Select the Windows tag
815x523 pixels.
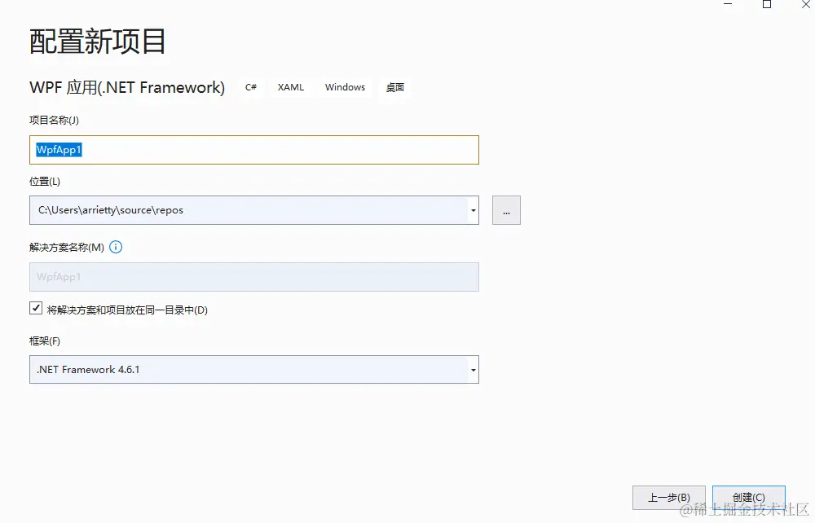tap(345, 87)
